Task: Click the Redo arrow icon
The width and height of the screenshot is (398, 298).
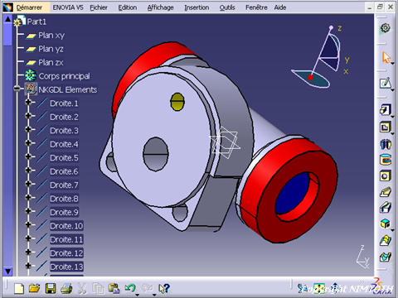Action: [x=147, y=288]
